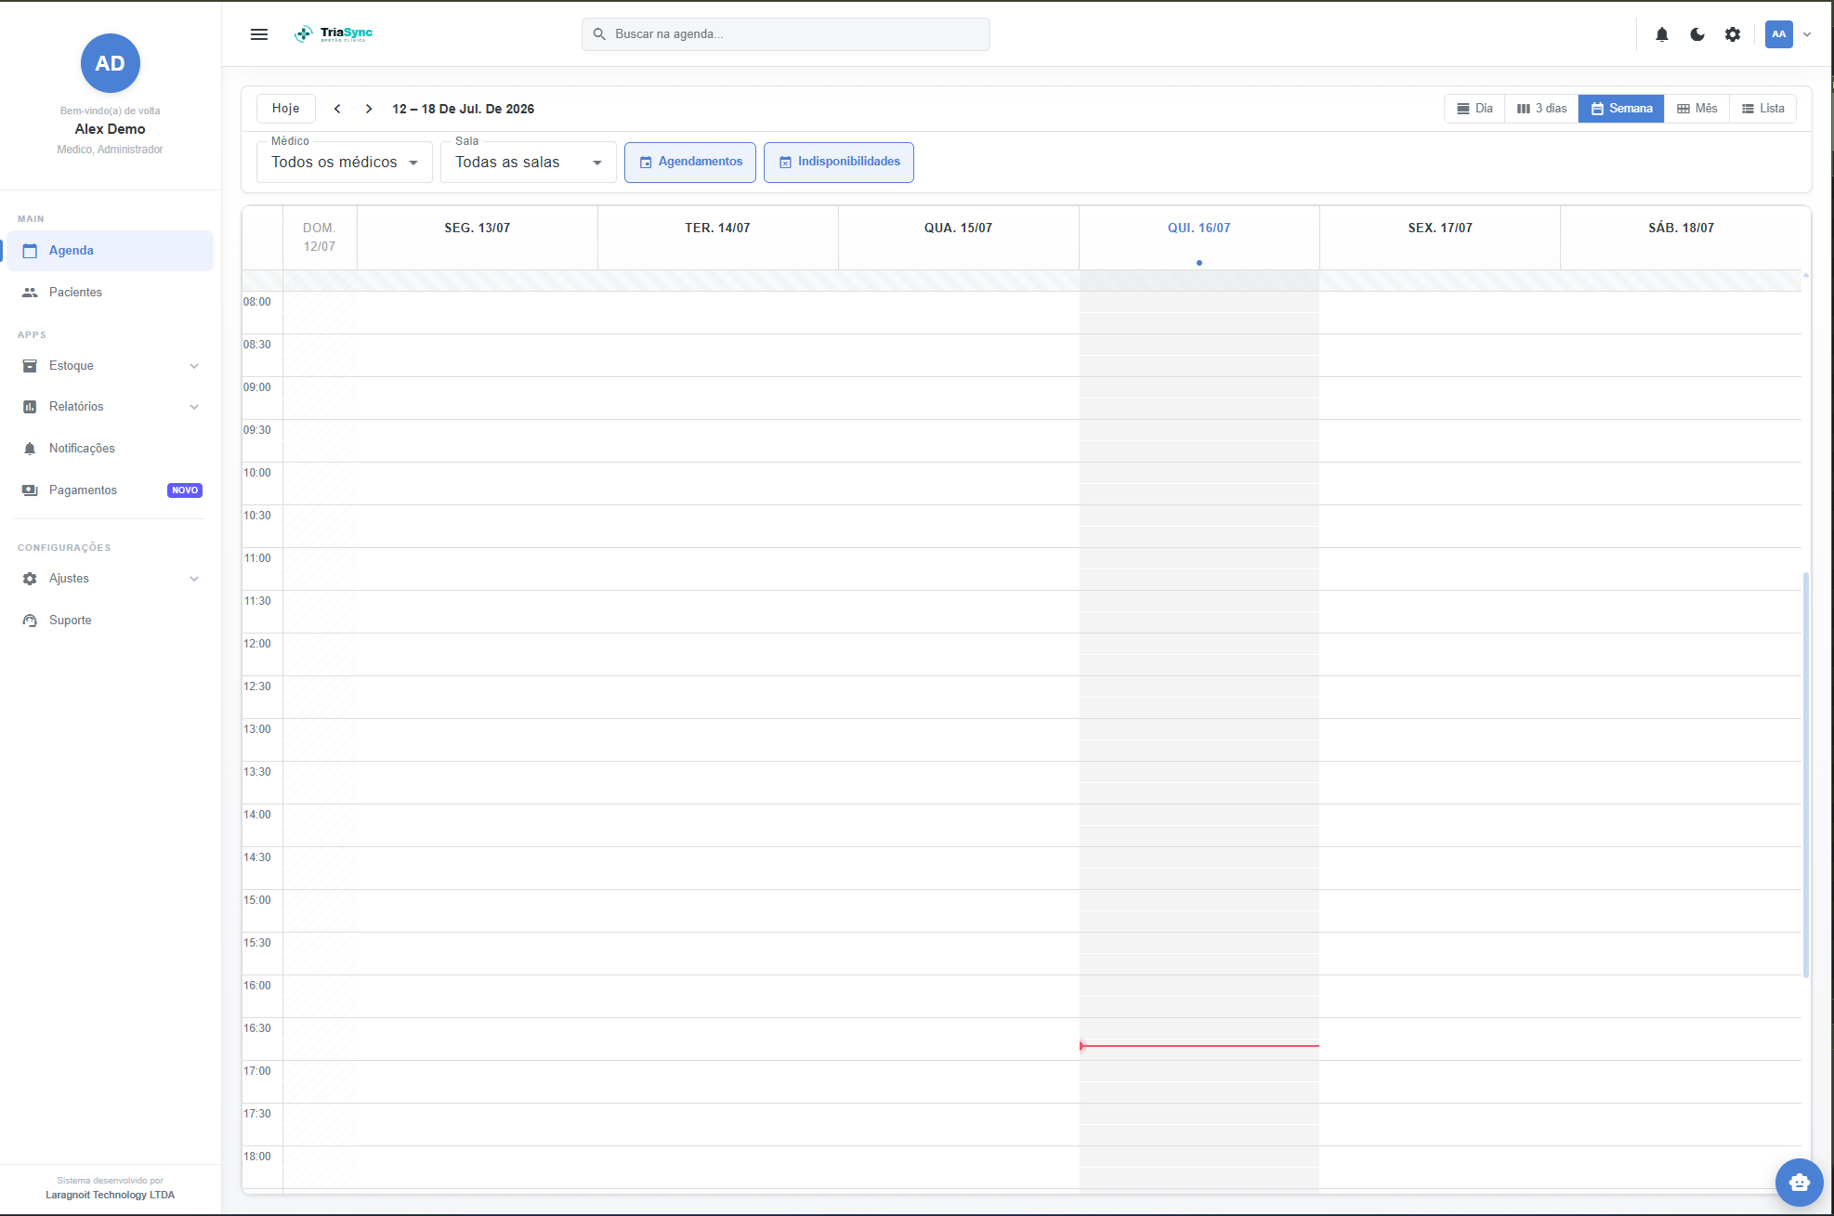Screen dimensions: 1834x1216
Task: Click the Ajustes gear icon in sidebar
Action: pos(30,579)
